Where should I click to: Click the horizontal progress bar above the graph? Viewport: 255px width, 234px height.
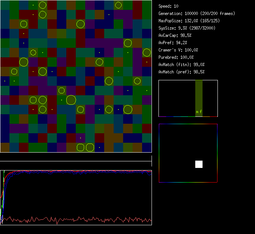tap(76, 161)
